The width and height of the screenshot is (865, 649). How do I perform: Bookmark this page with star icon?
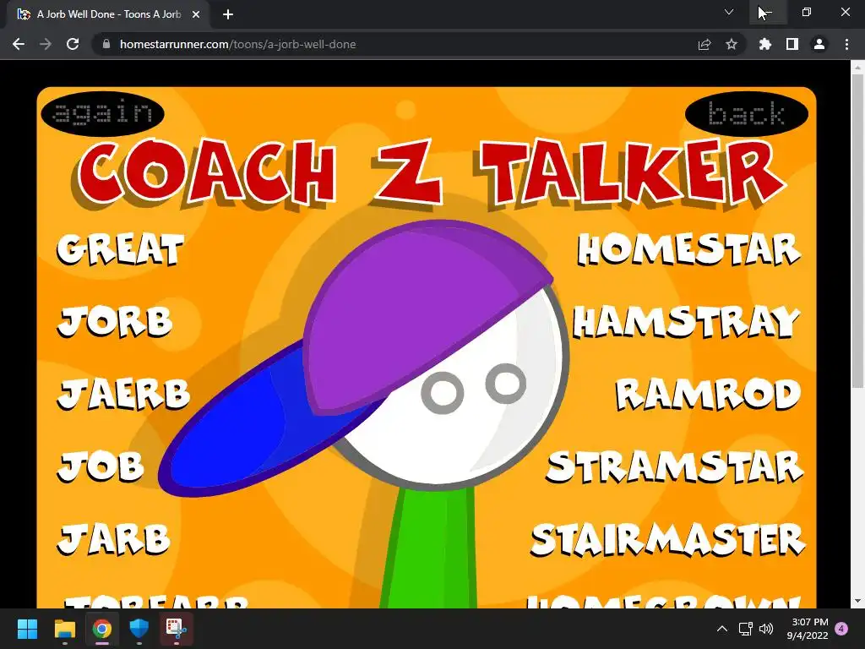click(732, 44)
